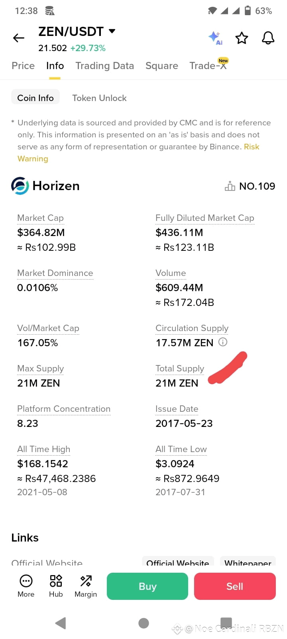
Task: Tap the green Buy button
Action: tap(147, 586)
